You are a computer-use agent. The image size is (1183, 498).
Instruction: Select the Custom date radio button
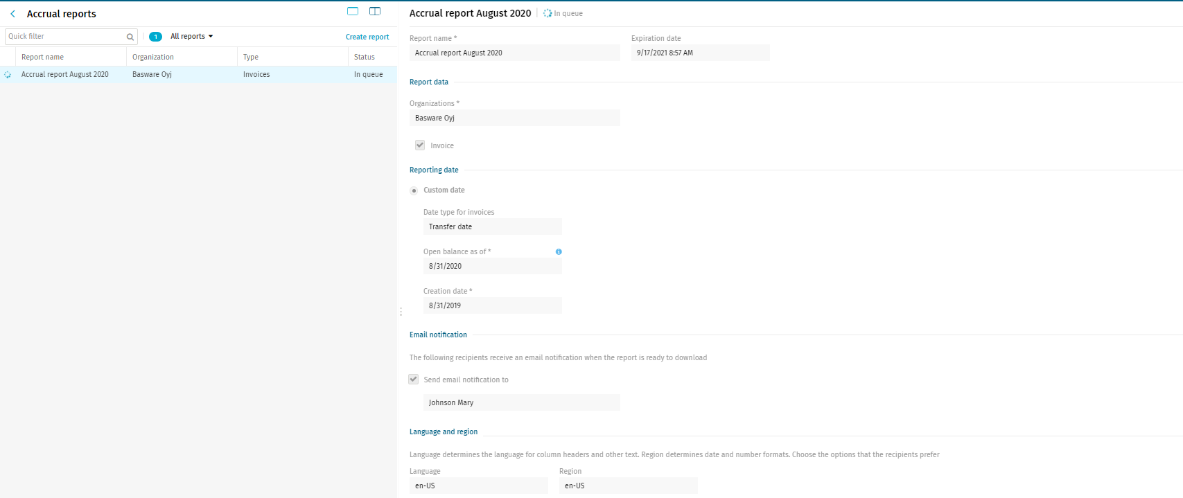(x=414, y=190)
